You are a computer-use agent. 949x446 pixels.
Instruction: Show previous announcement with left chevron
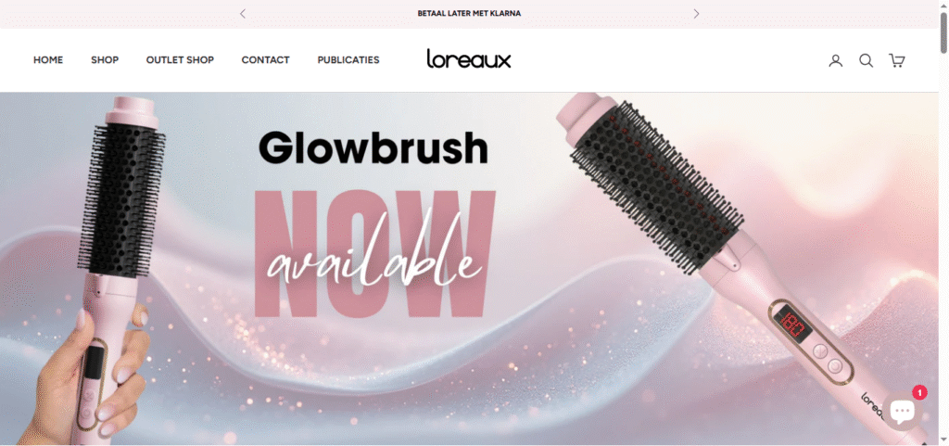[x=243, y=13]
